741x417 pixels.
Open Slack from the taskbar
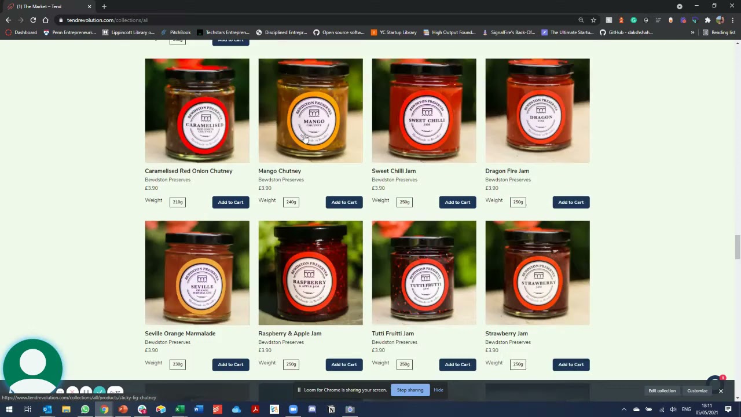[142, 409]
